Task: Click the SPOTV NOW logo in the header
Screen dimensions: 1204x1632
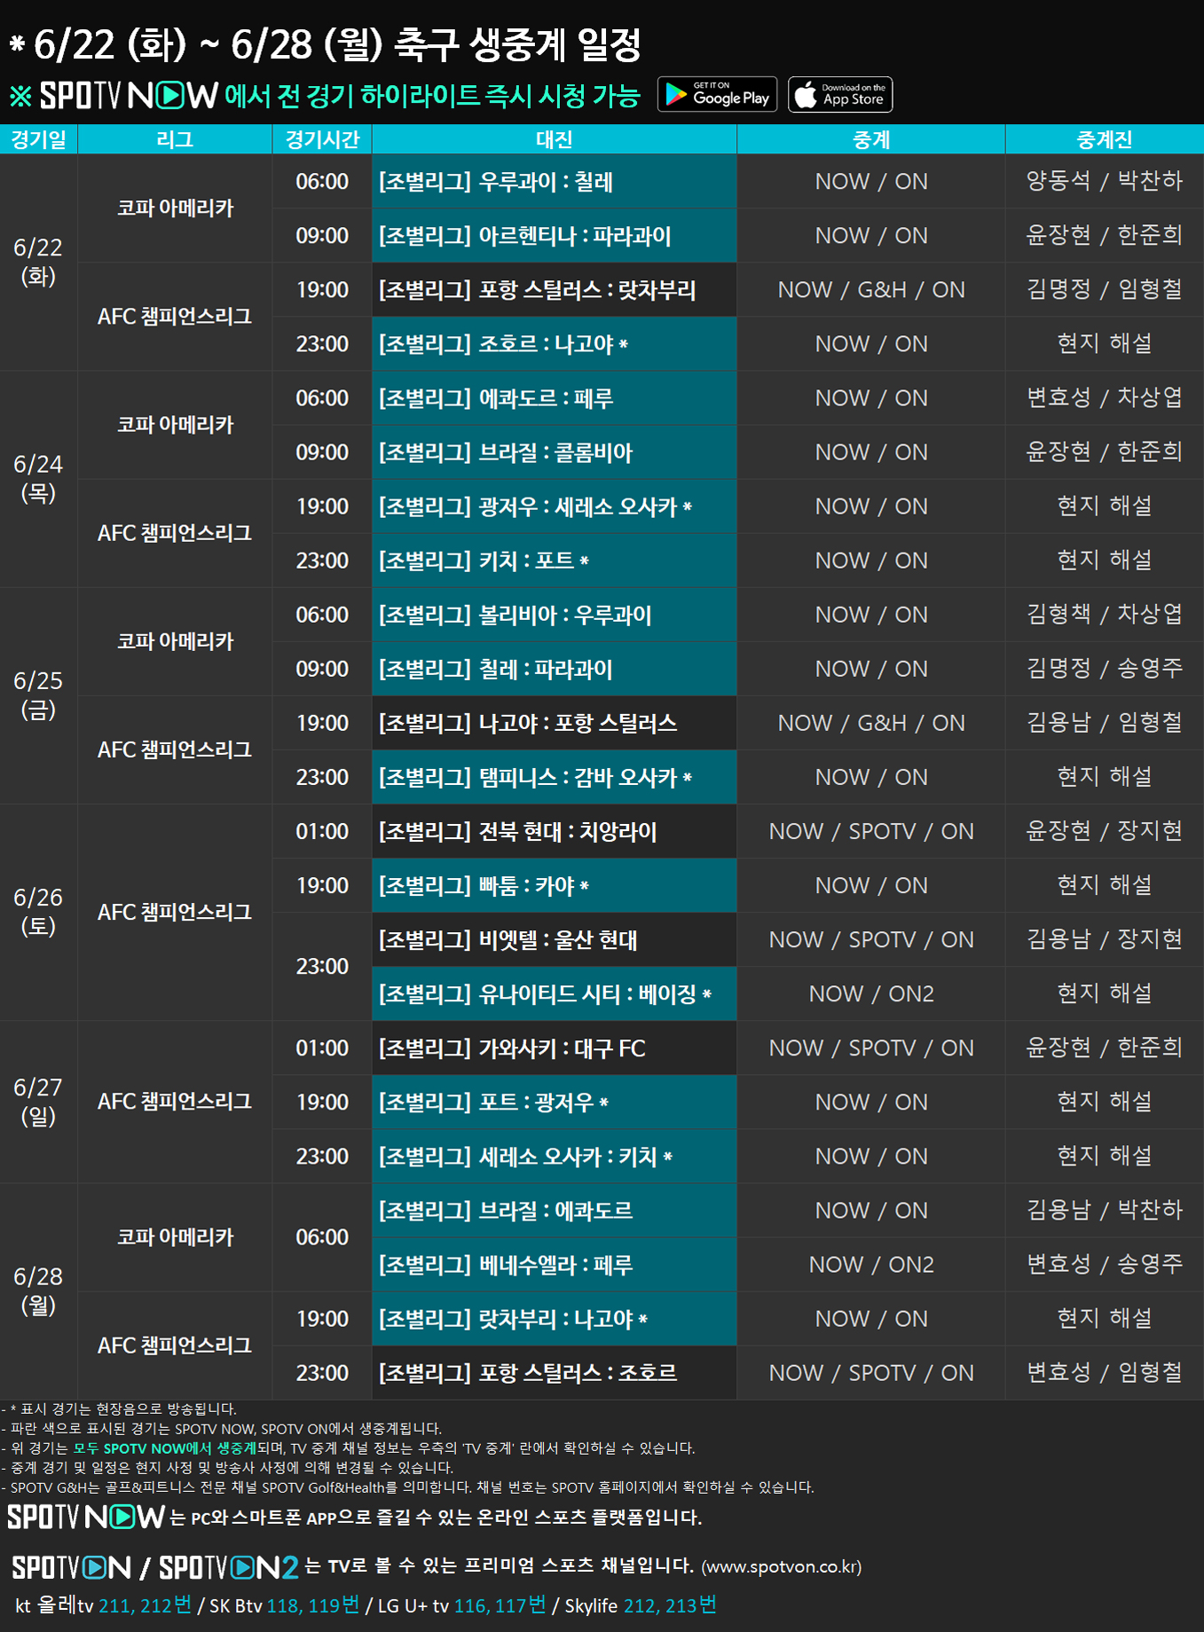Action: (129, 96)
